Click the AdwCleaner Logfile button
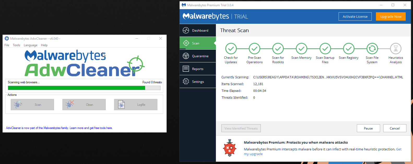413x164 pixels. point(136,104)
